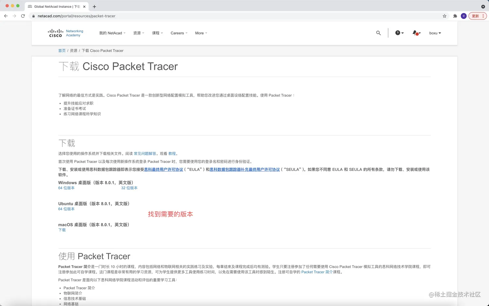Open the More menu

pos(201,33)
